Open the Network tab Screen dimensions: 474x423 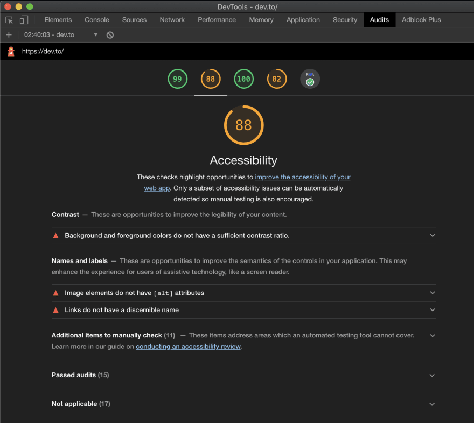click(x=172, y=20)
